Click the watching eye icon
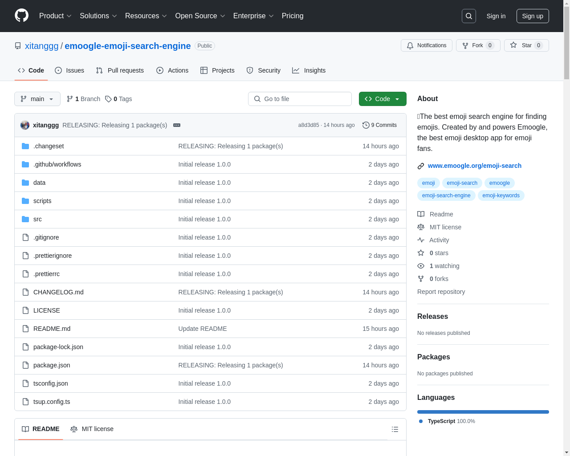Image resolution: width=570 pixels, height=456 pixels. 421,266
